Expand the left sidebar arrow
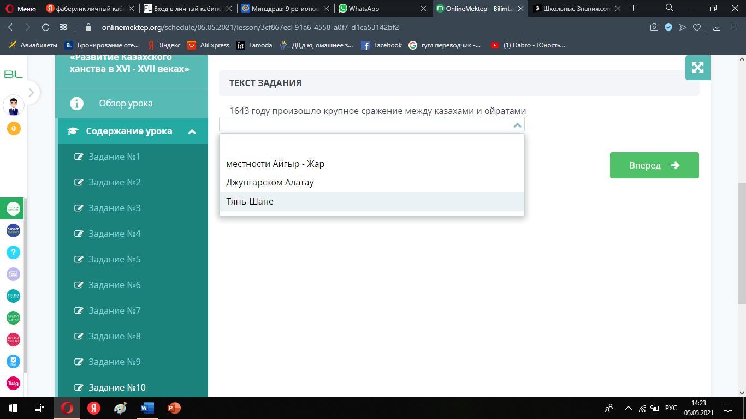 tap(31, 93)
